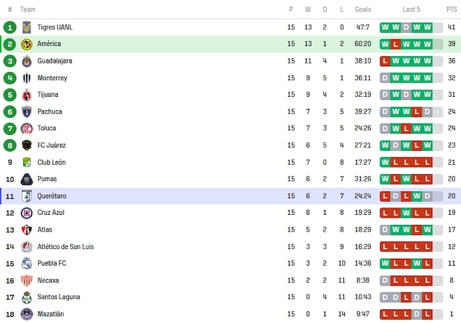Open Atlético de San Luis team link
The width and height of the screenshot is (461, 323).
[x=65, y=246]
